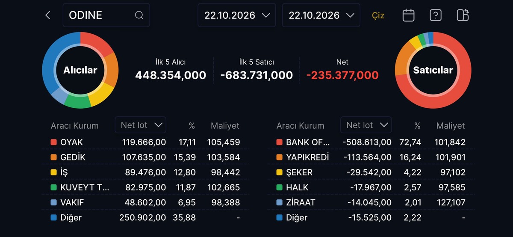Click the sellers Aracı Kurum column header
The width and height of the screenshot is (513, 237).
point(300,126)
